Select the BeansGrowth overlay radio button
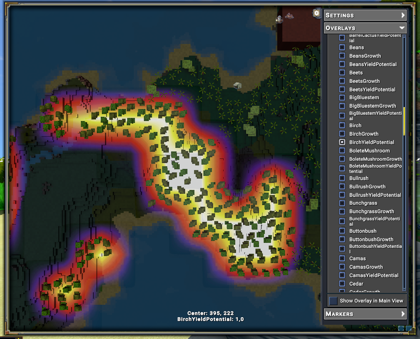The width and height of the screenshot is (420, 339). 342,56
